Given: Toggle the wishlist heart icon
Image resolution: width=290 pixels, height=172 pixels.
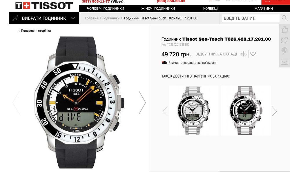Looking at the screenshot, I should [253, 54].
